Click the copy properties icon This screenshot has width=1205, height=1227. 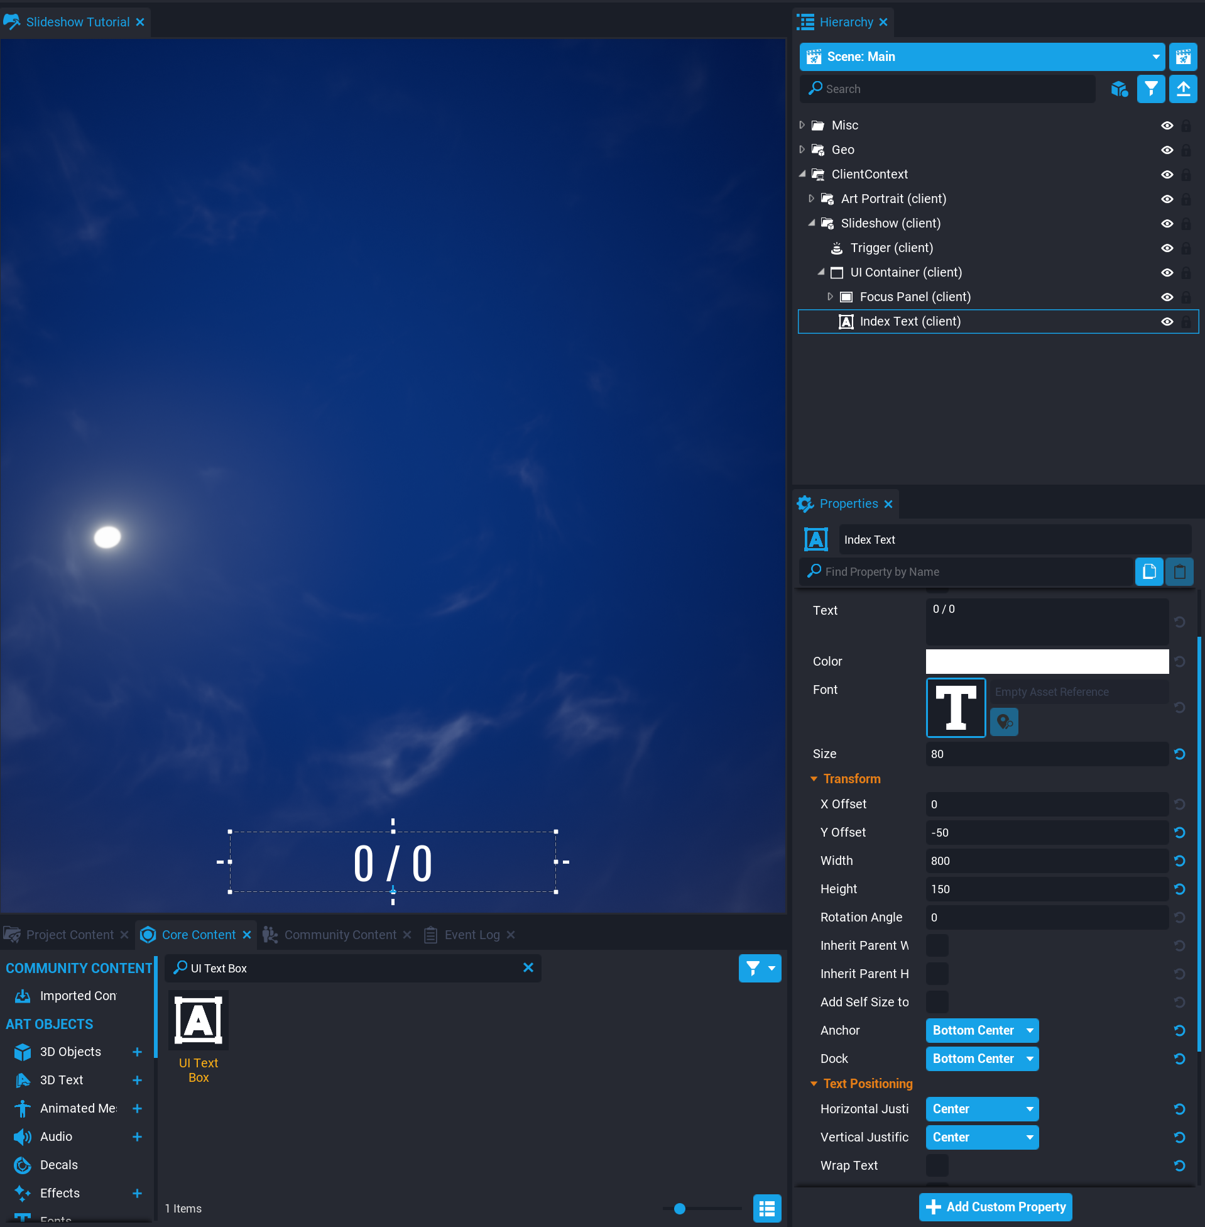coord(1148,572)
